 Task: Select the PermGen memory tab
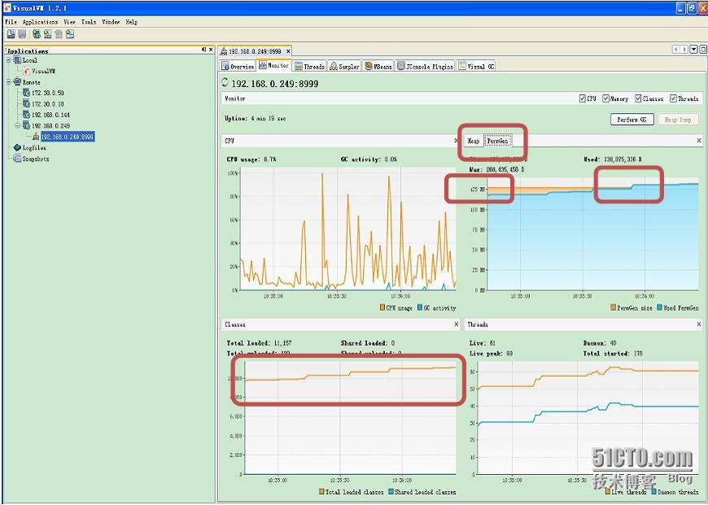point(497,141)
